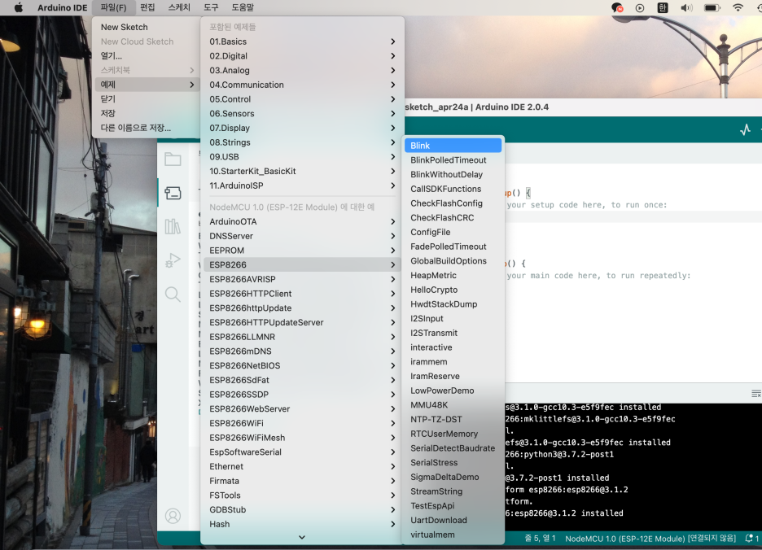Screen dimensions: 762x550
Task: Open the LowPowerDemo example
Action: [x=453, y=391]
